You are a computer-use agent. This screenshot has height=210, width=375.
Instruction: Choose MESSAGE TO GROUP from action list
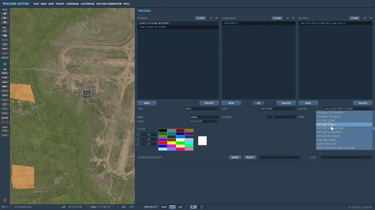[344, 117]
